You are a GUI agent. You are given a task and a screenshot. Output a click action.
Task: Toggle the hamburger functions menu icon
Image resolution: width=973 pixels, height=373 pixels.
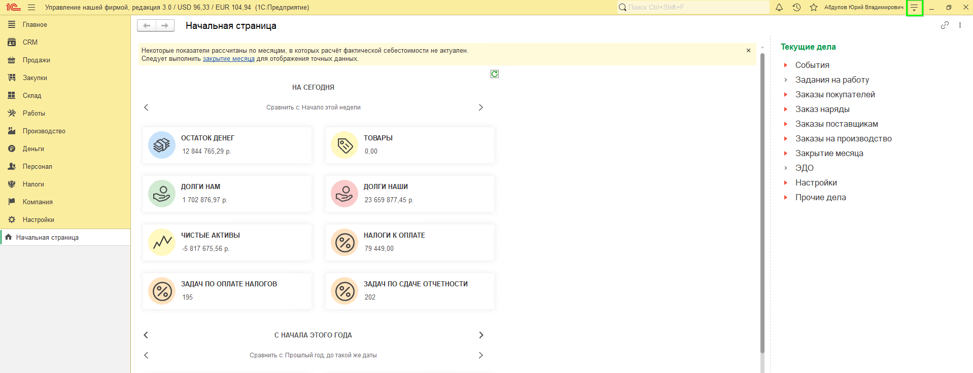[x=31, y=8]
